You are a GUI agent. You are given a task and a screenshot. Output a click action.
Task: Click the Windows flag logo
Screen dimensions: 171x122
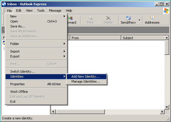tap(166, 11)
